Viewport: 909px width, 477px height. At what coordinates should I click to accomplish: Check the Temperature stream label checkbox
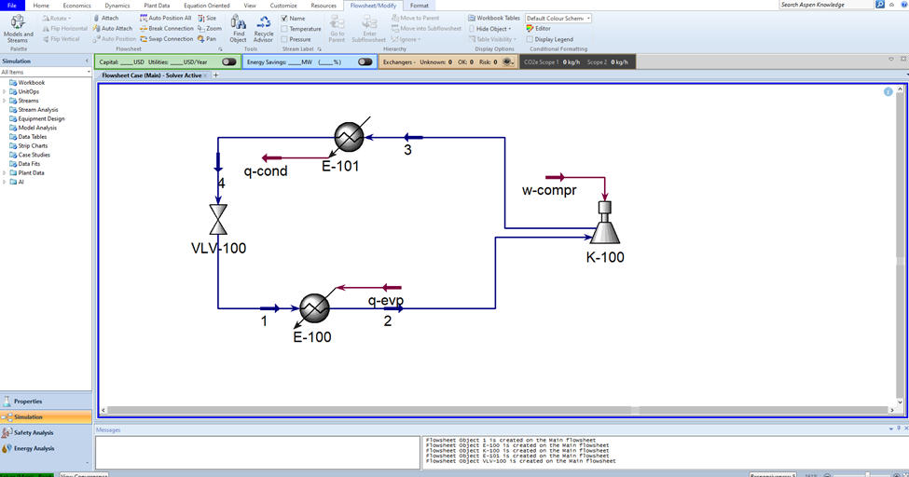point(284,28)
